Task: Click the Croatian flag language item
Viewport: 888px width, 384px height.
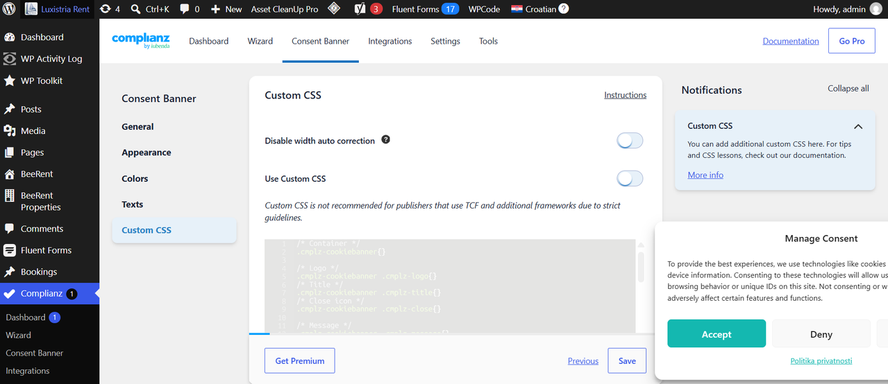Action: pyautogui.click(x=534, y=9)
